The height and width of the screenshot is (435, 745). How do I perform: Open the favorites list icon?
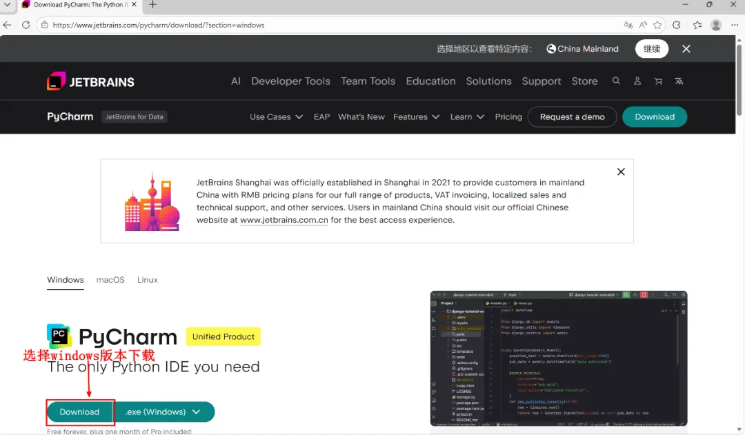(x=697, y=25)
